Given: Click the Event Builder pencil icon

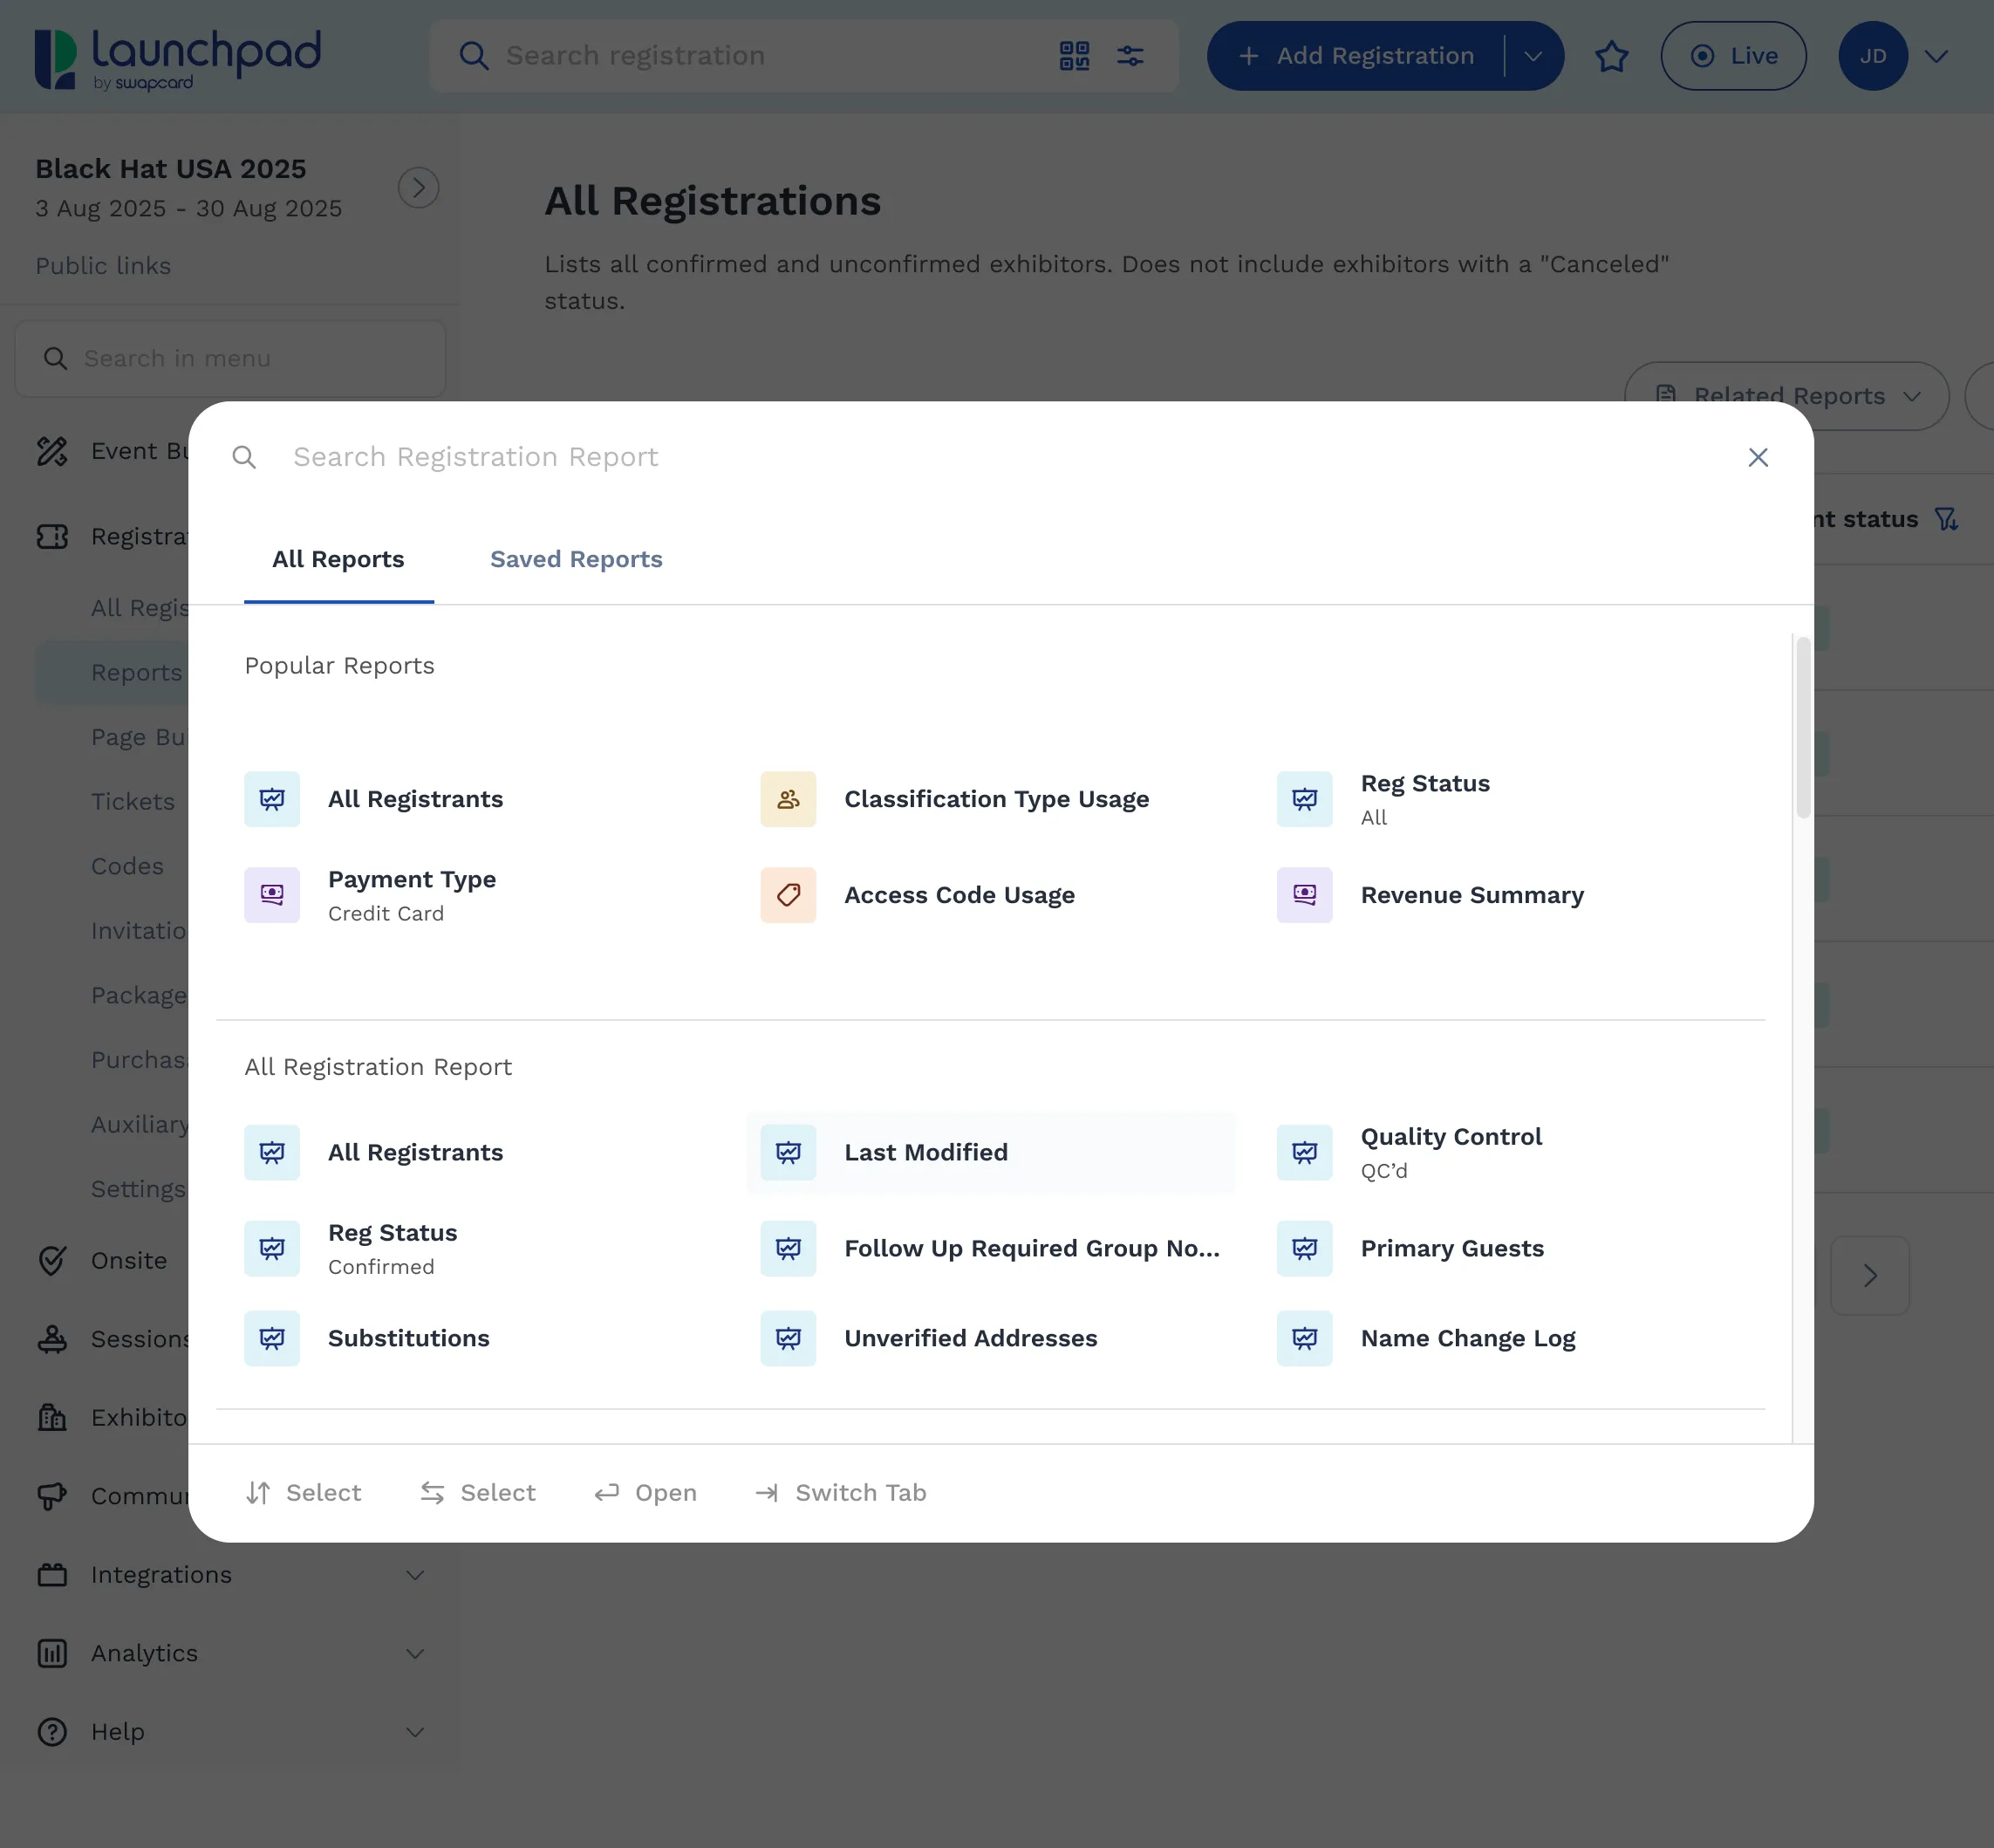Looking at the screenshot, I should pyautogui.click(x=52, y=451).
